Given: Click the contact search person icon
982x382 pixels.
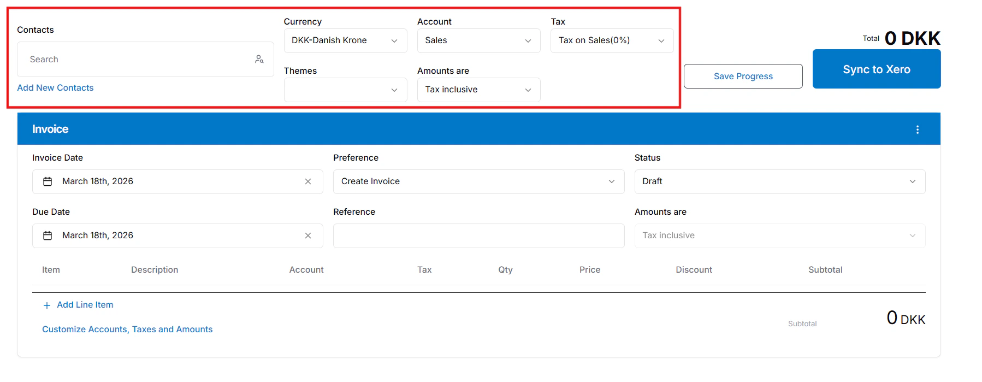Looking at the screenshot, I should [x=259, y=59].
